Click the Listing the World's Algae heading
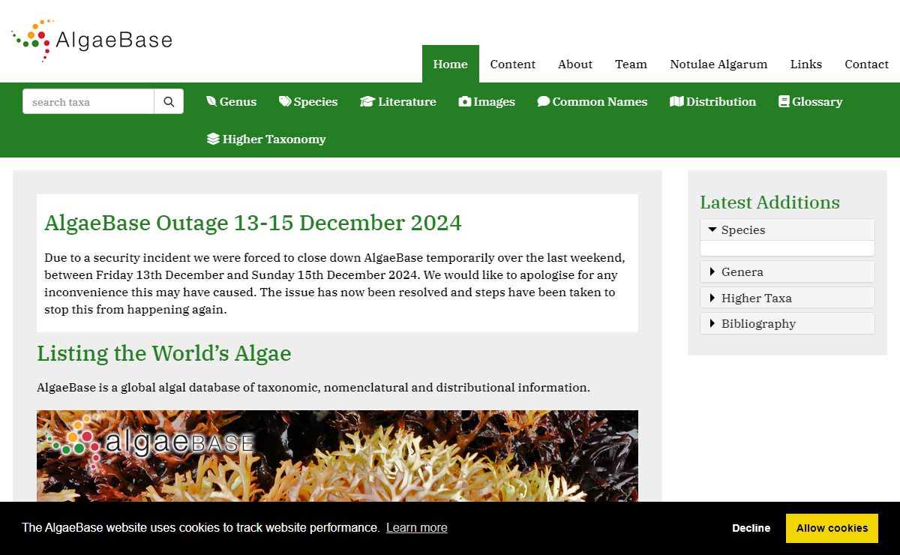 pyautogui.click(x=164, y=353)
